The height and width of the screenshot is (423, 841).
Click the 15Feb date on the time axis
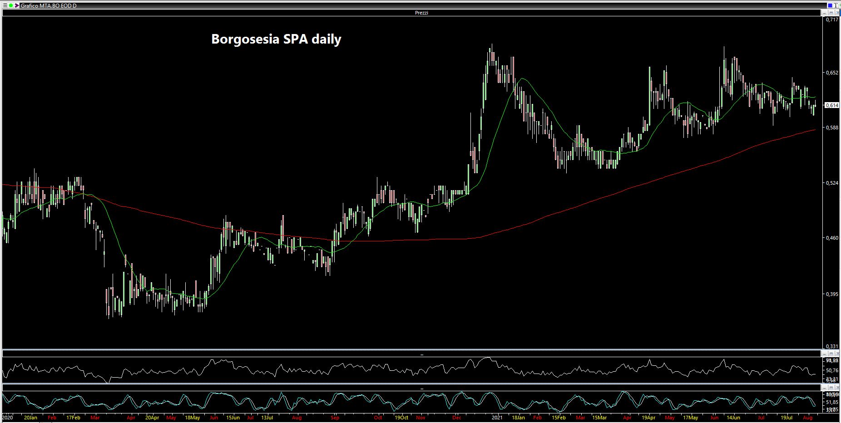pyautogui.click(x=559, y=418)
